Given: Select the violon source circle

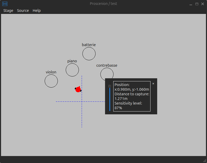Looking at the screenshot, I should pos(51,81).
